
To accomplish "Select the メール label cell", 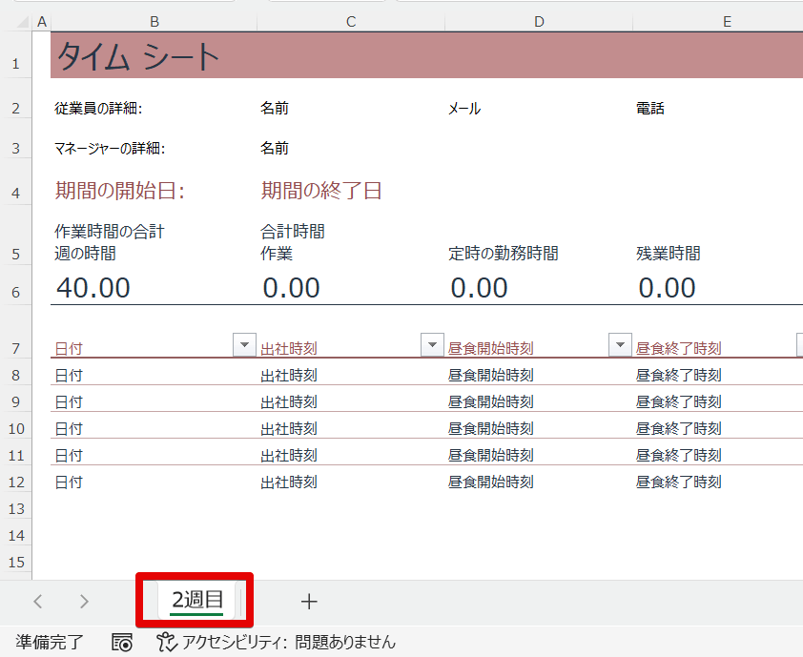I will point(464,108).
